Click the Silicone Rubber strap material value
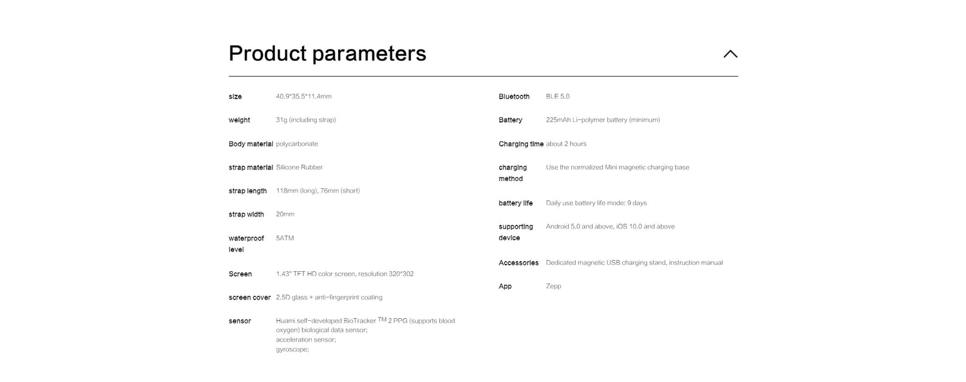Viewport: 966px width, 382px height. tap(299, 167)
